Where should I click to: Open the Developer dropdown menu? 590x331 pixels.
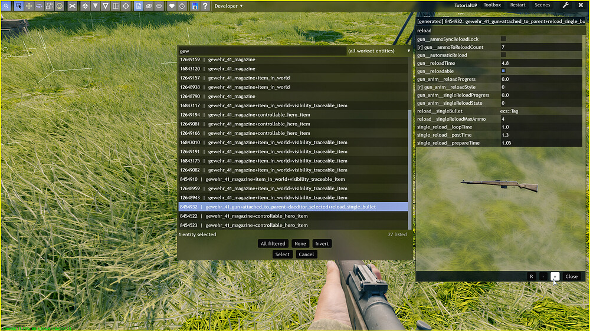point(228,6)
